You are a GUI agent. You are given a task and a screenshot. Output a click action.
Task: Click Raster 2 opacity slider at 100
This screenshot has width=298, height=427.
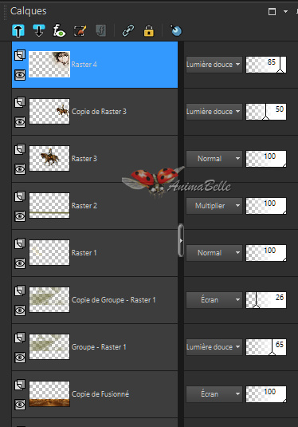click(266, 206)
